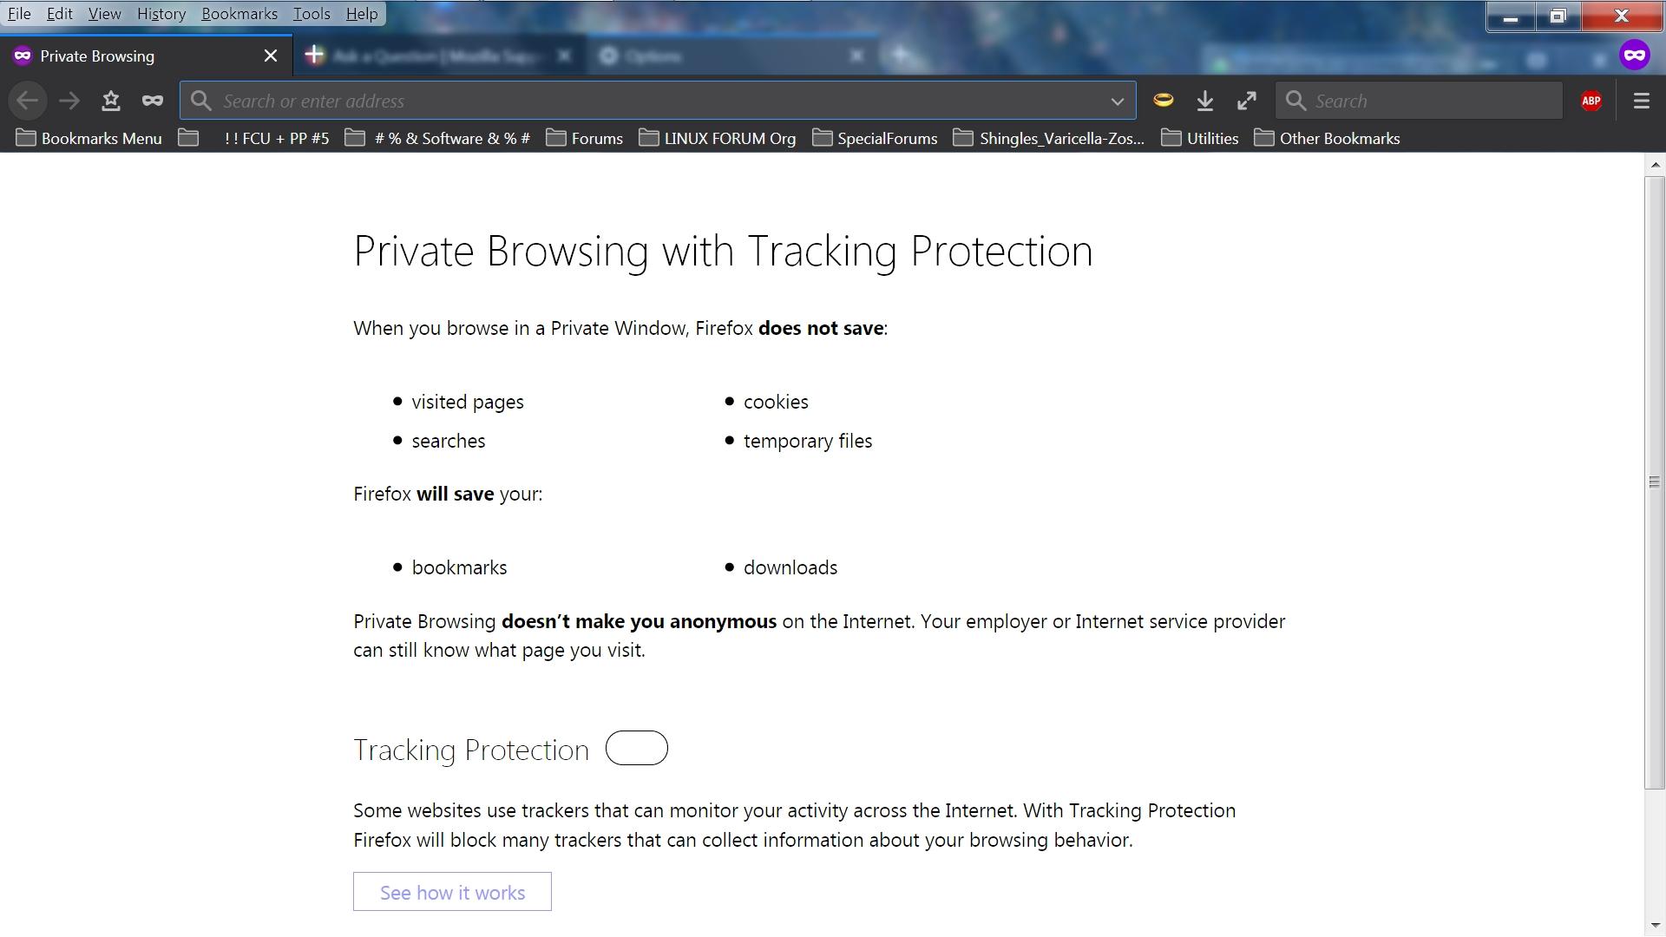Open the hamburger menu icon

click(x=1641, y=101)
